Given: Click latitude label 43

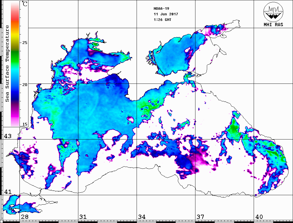Looking at the screenshot, I should [8, 136].
